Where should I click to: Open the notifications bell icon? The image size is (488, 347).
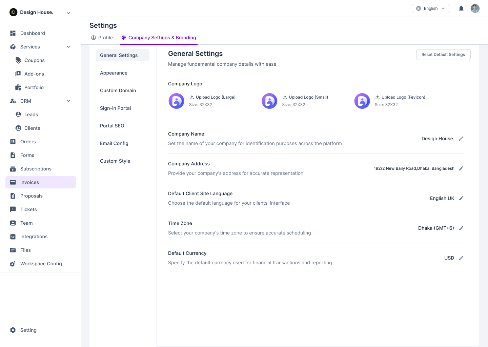pos(461,8)
